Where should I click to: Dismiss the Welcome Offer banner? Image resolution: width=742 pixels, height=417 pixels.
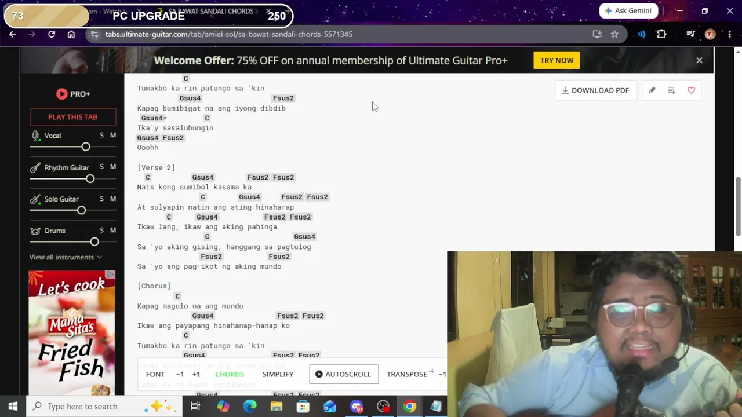(x=699, y=60)
